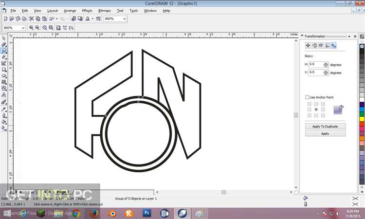Open the Edit menu
The height and width of the screenshot is (219, 365).
pos(25,11)
